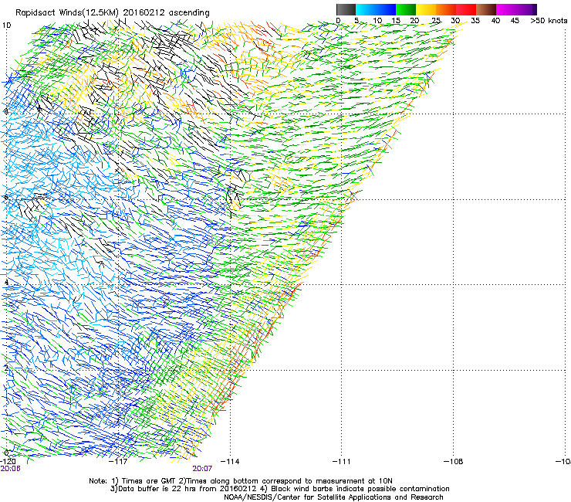Click the '-117' longitude axis label
The height and width of the screenshot is (502, 571).
(119, 462)
